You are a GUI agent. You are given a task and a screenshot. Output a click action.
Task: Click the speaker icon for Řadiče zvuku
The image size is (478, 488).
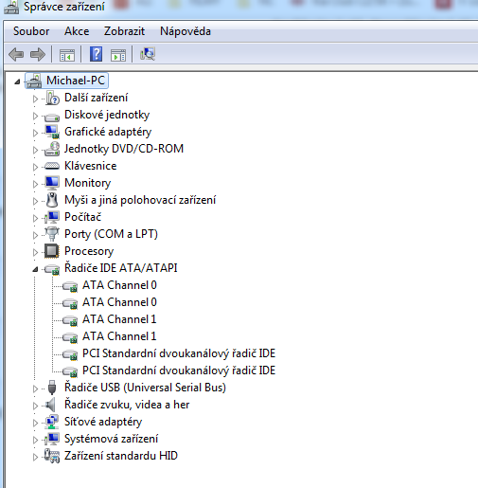pyautogui.click(x=51, y=405)
